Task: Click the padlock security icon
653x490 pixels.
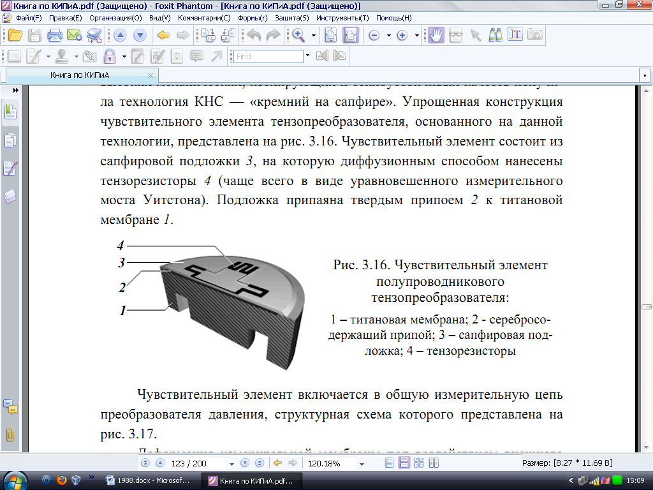Action: pos(110,56)
